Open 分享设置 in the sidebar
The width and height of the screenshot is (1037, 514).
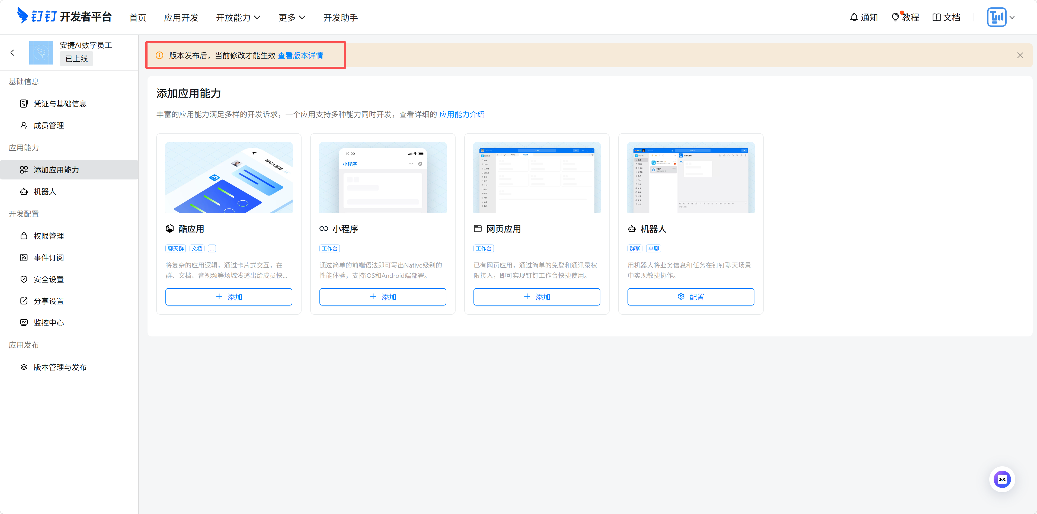pyautogui.click(x=69, y=301)
